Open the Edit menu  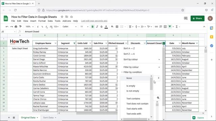[19, 21]
